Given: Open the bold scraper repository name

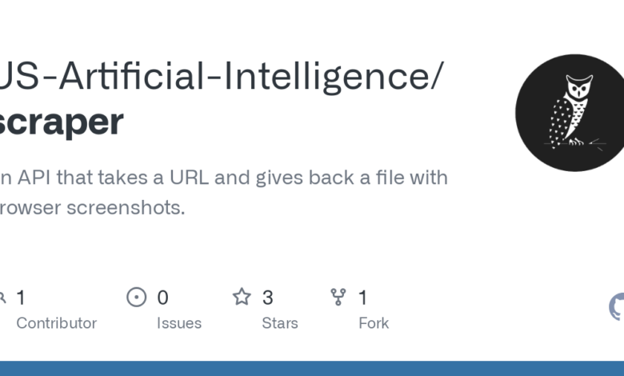Looking at the screenshot, I should (61, 121).
